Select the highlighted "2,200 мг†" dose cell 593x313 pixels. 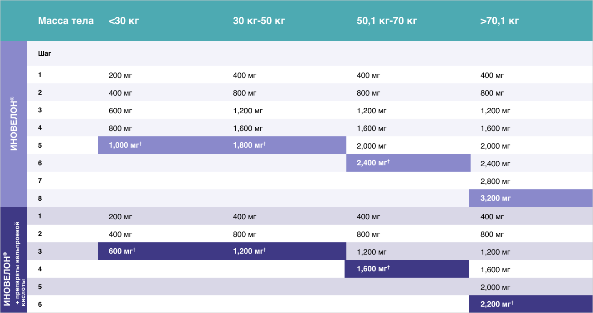coord(497,304)
